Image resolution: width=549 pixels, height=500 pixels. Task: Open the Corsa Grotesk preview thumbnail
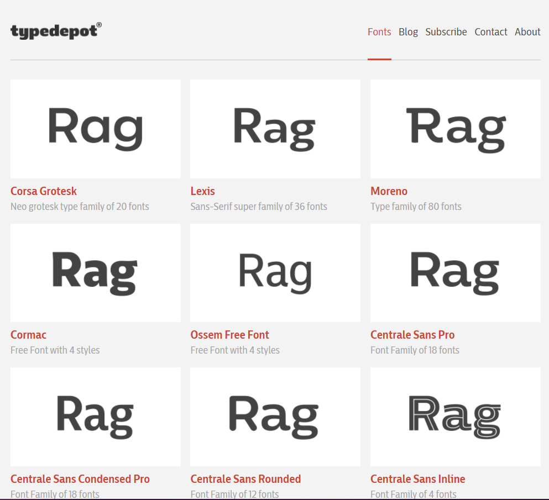point(96,129)
